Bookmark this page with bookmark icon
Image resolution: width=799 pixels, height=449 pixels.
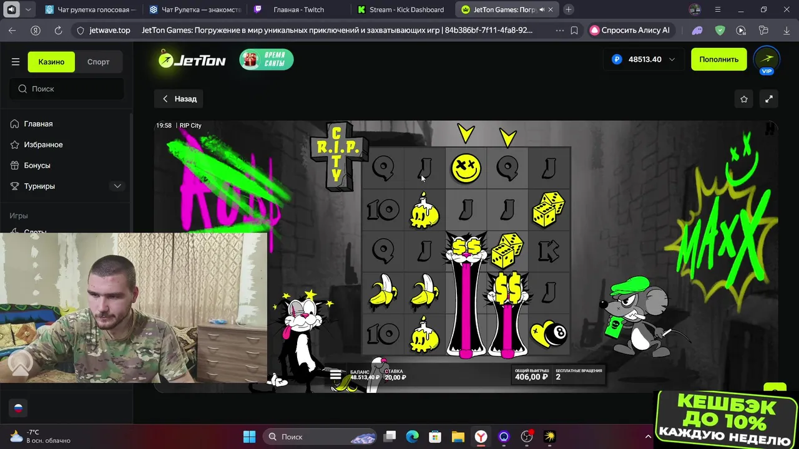click(574, 30)
